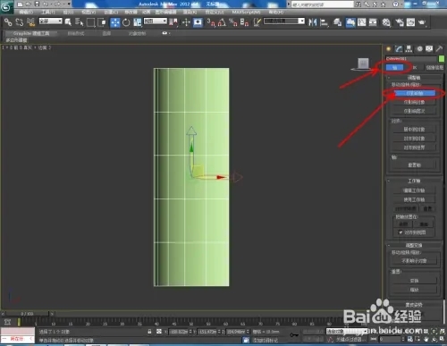This screenshot has height=346, width=447.
Task: Click the highlighted Affect Pivot Only button
Action: (x=414, y=93)
